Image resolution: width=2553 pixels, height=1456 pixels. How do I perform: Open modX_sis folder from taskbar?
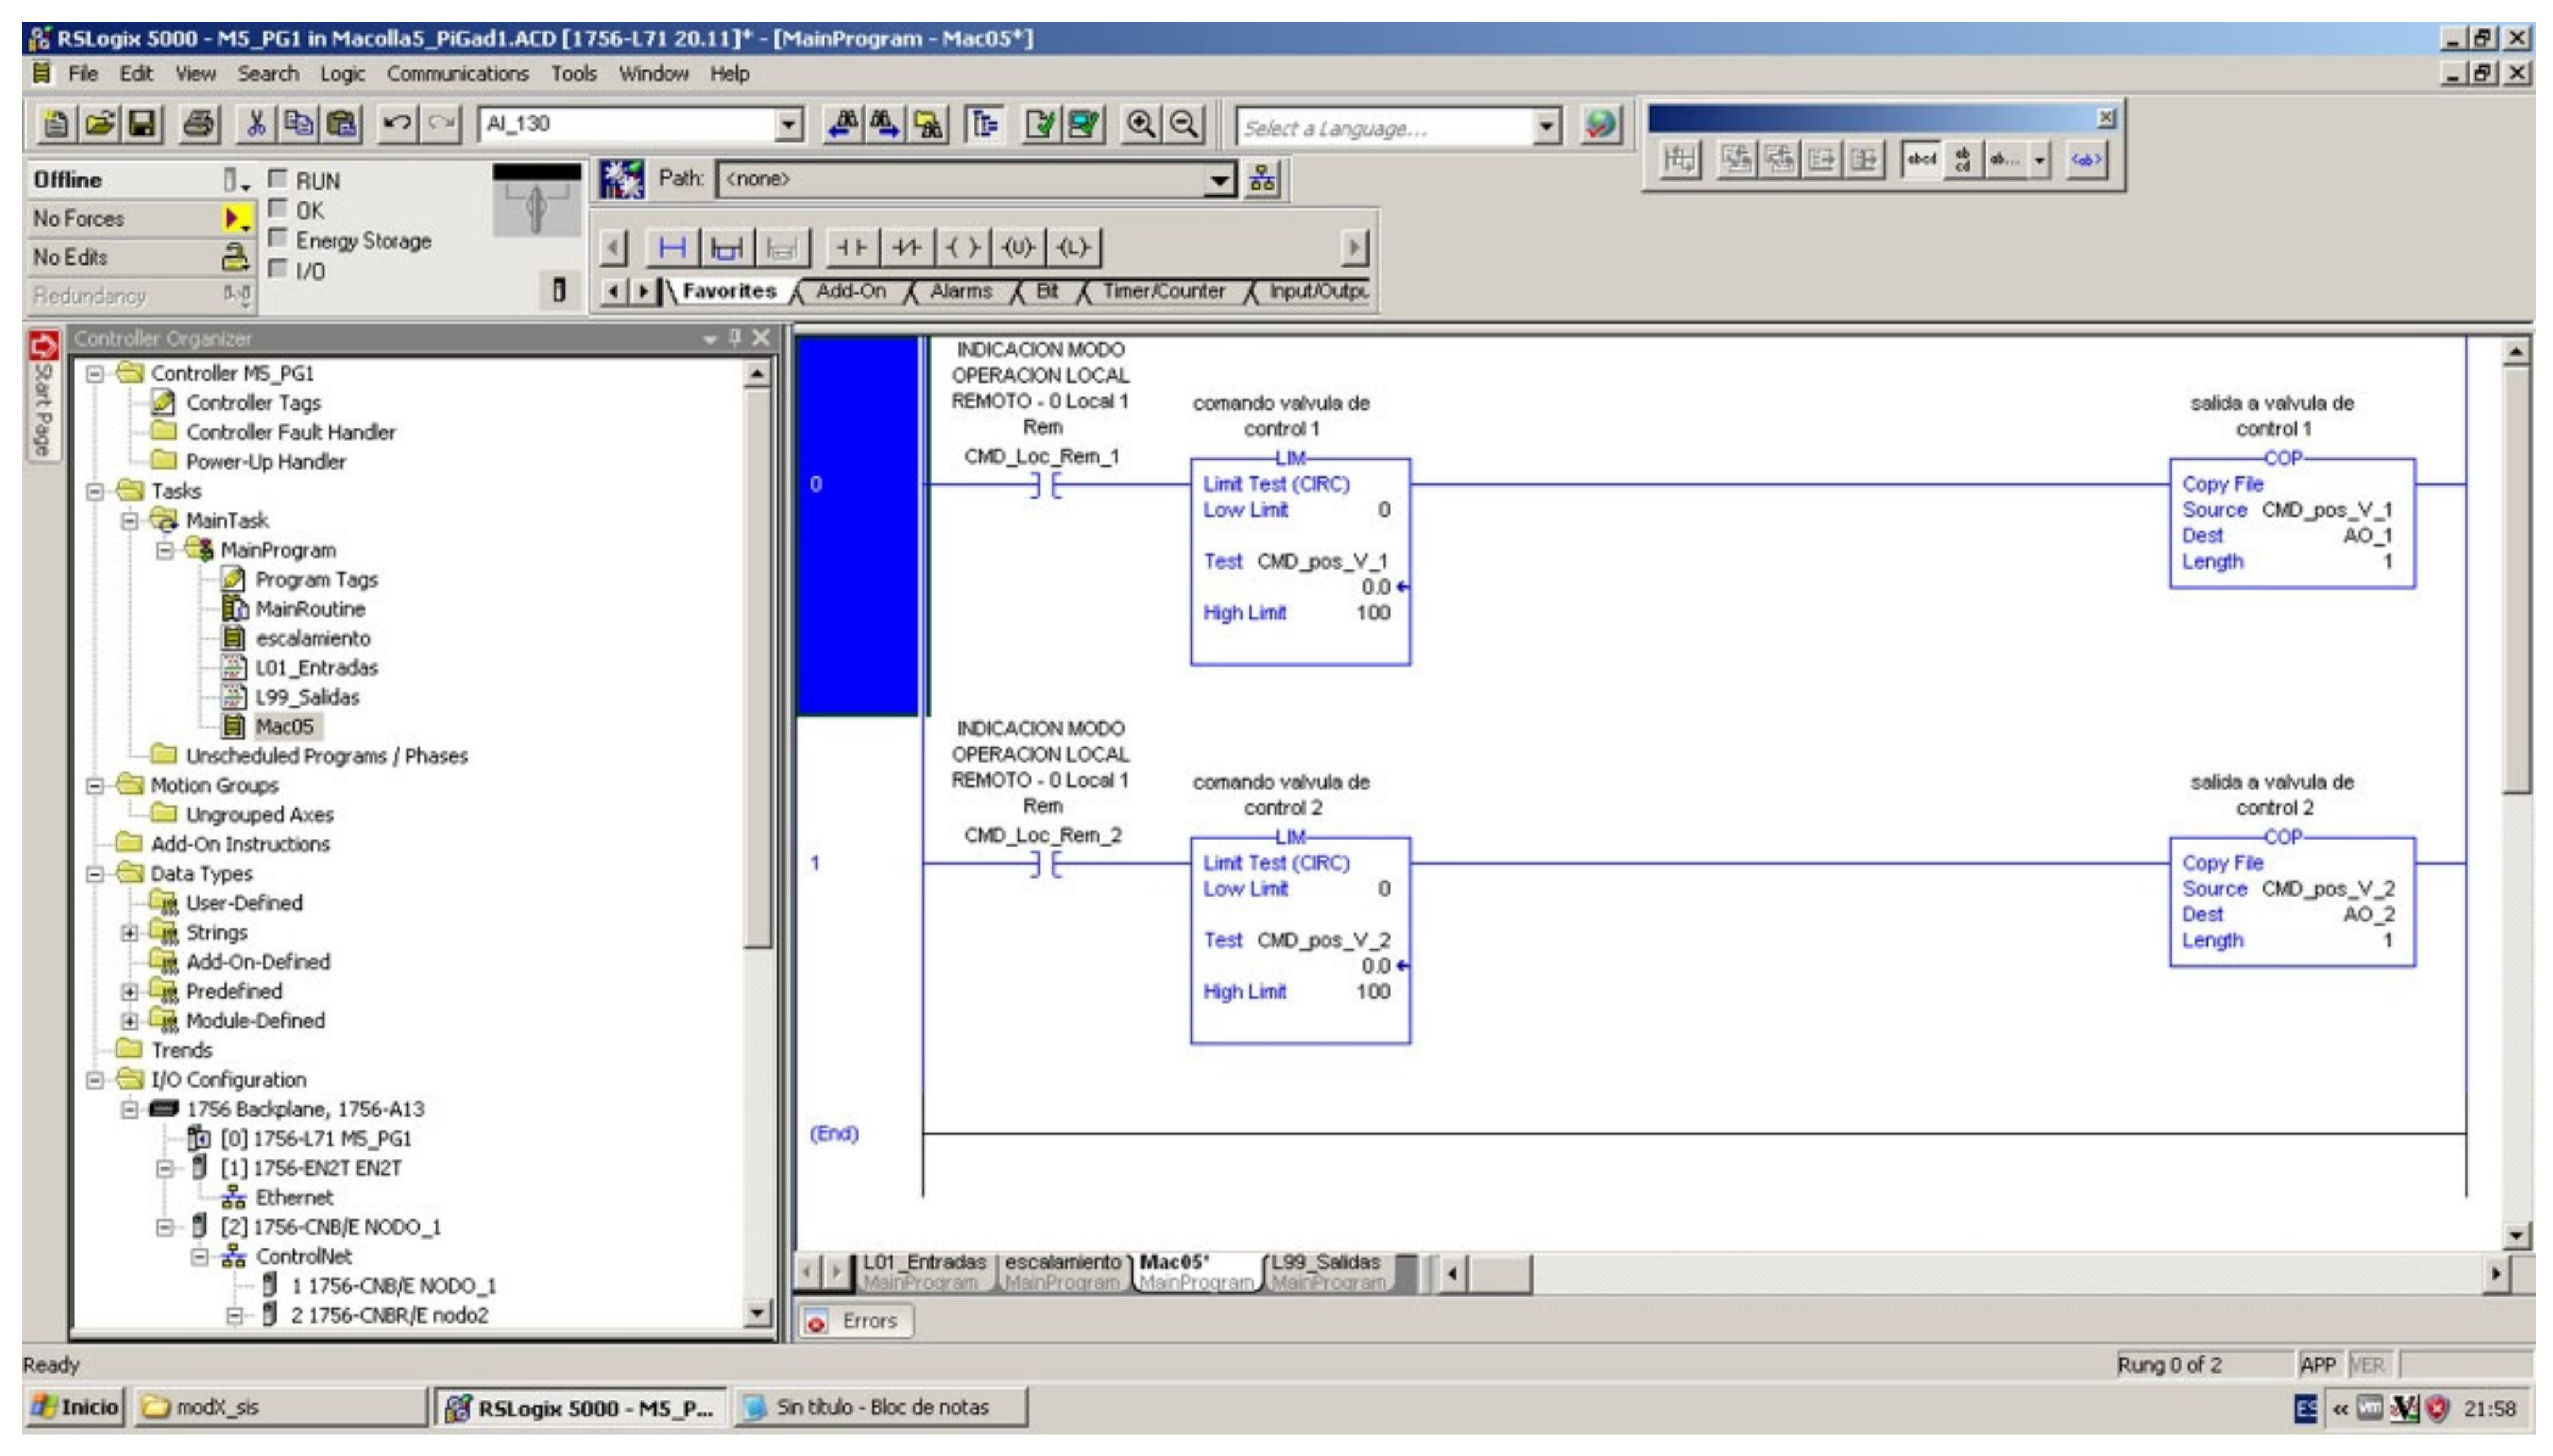point(280,1407)
